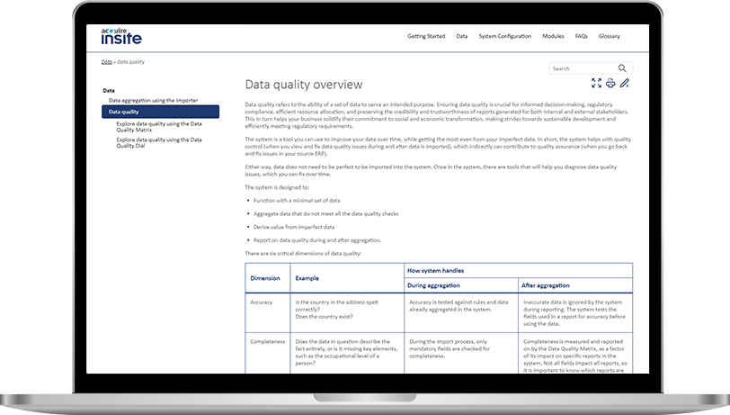Expand article to full screen view
This screenshot has width=730, height=415.
click(x=596, y=84)
